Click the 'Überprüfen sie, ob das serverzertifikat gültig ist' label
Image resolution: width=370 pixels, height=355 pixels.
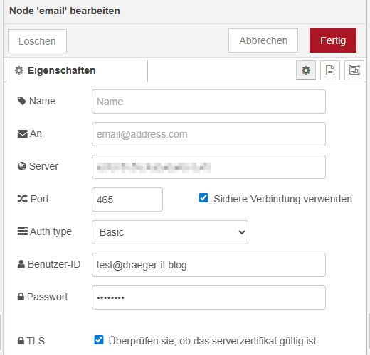(x=212, y=341)
